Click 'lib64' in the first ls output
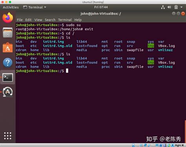This screenshot has height=147, width=186. pos(82,42)
